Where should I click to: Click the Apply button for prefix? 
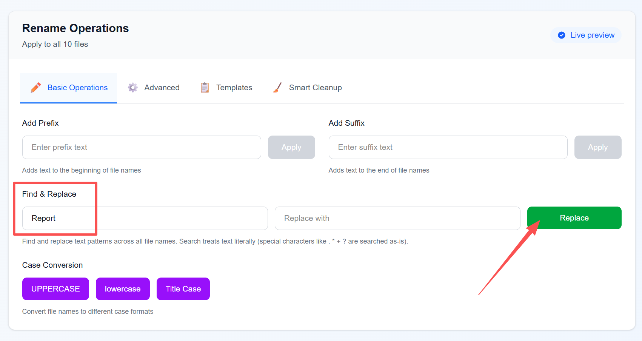coord(291,147)
